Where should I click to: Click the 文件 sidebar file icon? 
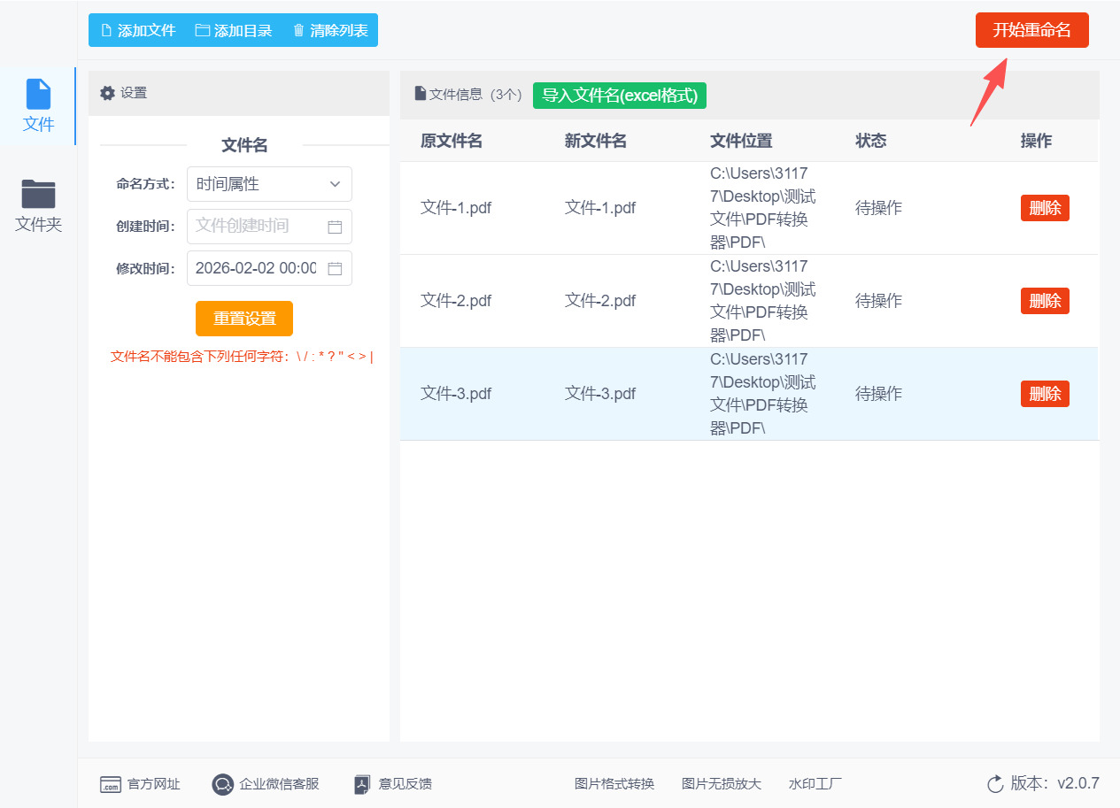pos(38,95)
